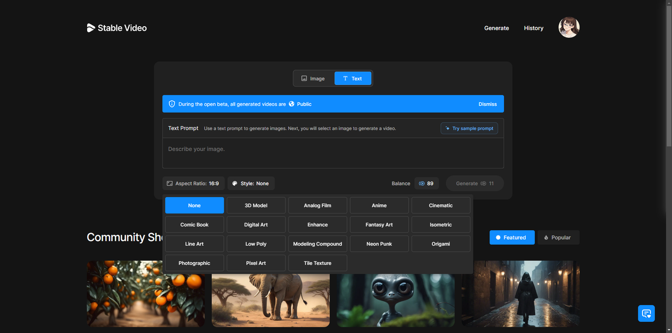Viewport: 672px width, 333px height.
Task: Click the shield icon in beta banner
Action: tap(172, 104)
